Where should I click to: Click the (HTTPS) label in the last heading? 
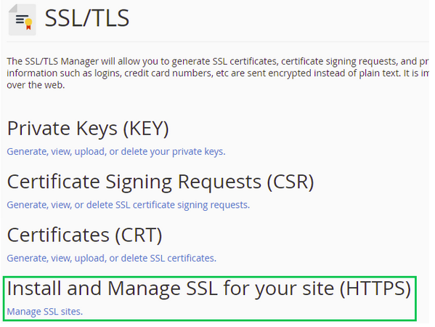pyautogui.click(x=375, y=288)
